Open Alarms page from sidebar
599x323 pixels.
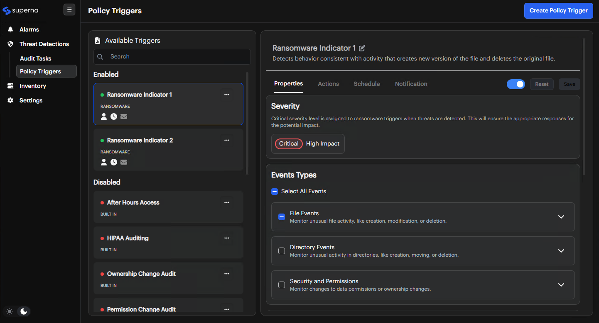tap(29, 29)
